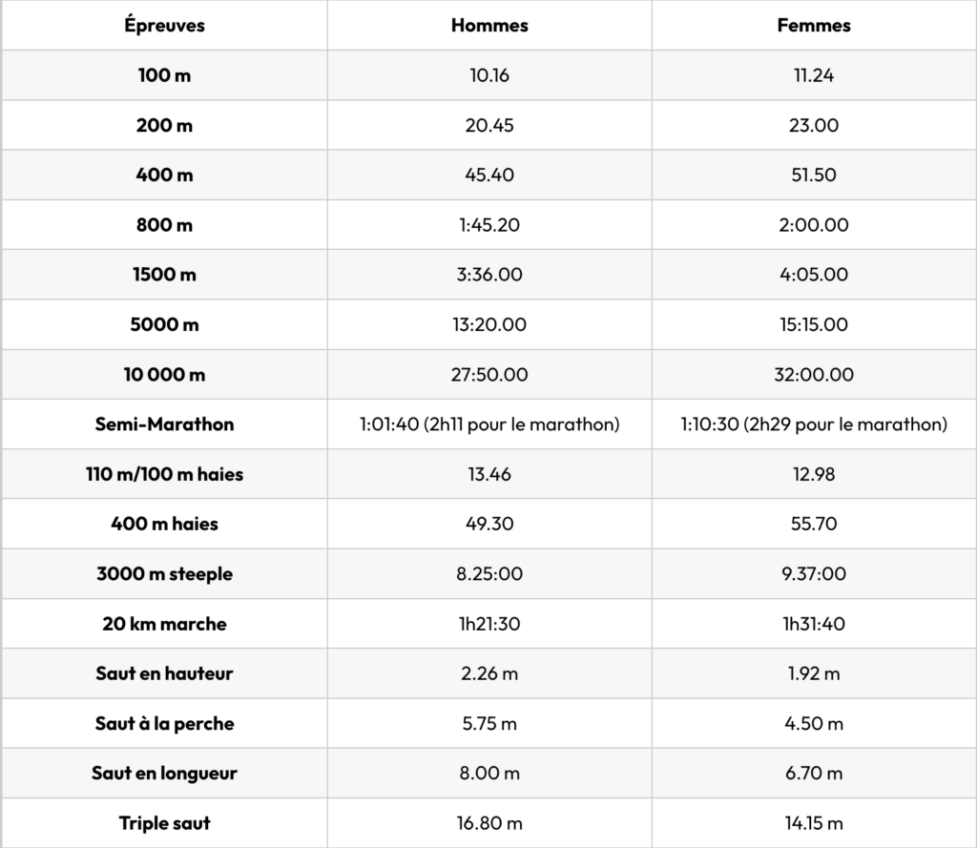
Task: Click the Semi-Marathon row label
Action: pos(164,424)
